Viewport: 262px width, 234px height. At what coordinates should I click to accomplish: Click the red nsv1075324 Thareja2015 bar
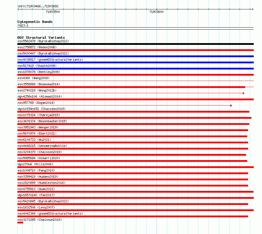(x=134, y=118)
